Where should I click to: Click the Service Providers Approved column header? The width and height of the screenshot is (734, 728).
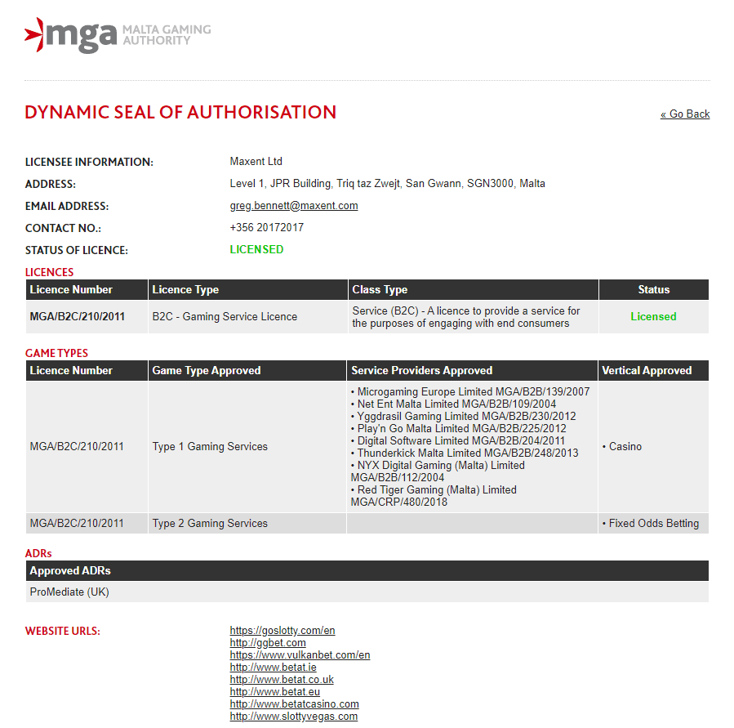(x=421, y=371)
